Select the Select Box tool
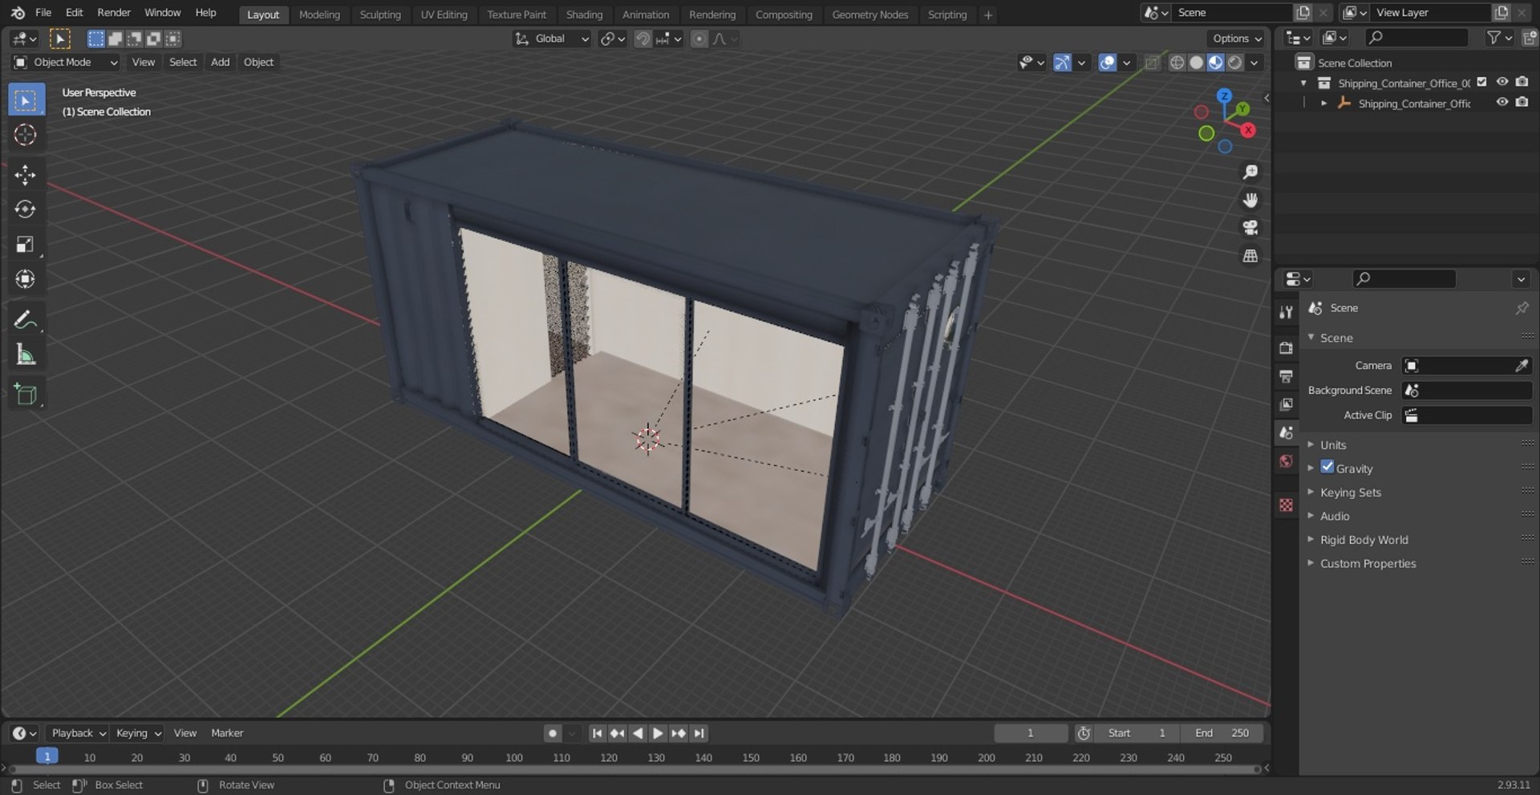 point(26,100)
